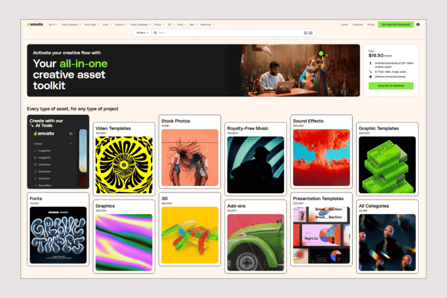Screen dimensions: 447x298
Task: Expand the Design Templates nav dropdown
Action: [141, 25]
